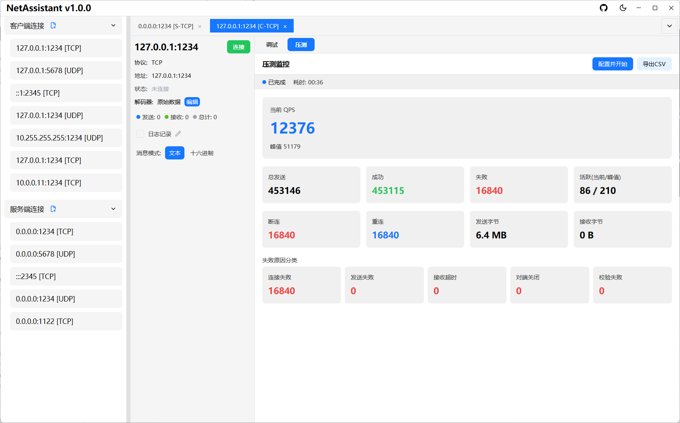Click the 未连接 status text
This screenshot has width=680, height=423.
pos(160,89)
